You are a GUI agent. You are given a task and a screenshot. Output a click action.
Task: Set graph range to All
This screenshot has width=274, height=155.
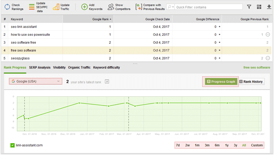(x=244, y=145)
